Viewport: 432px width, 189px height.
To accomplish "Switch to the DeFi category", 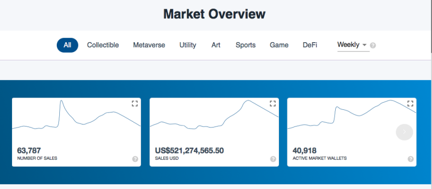I will coord(310,45).
